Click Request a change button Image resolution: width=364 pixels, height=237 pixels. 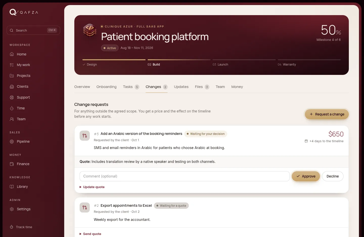click(x=327, y=114)
